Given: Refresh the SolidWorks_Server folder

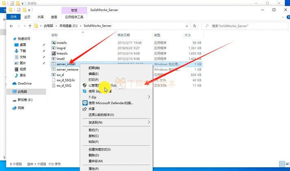Looking at the screenshot, I should coord(195,26).
